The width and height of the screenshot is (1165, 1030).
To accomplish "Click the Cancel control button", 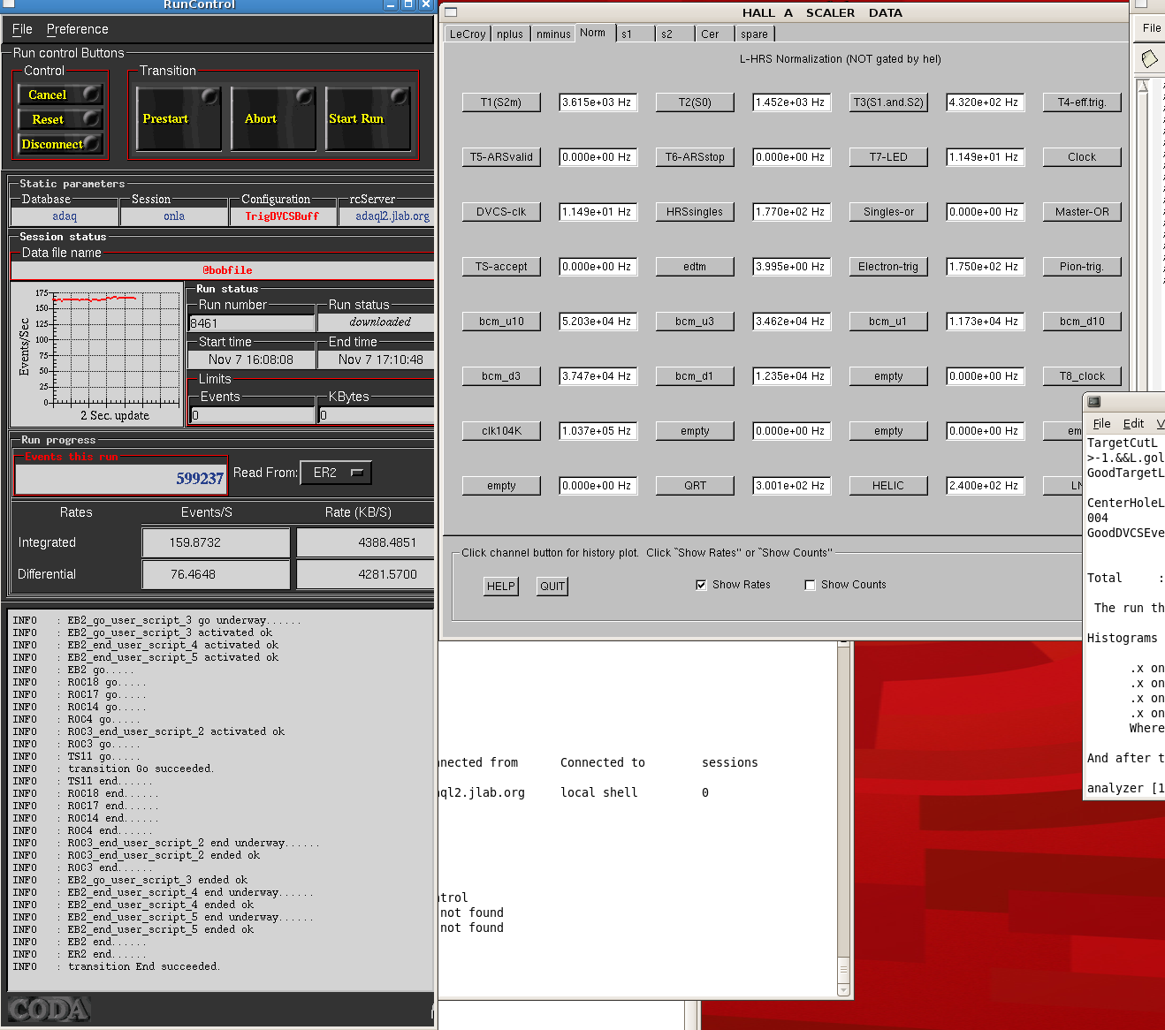I will pos(60,95).
